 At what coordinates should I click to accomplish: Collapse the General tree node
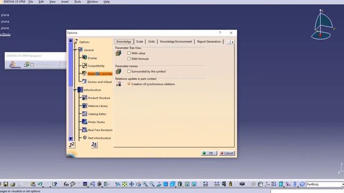tap(75, 50)
